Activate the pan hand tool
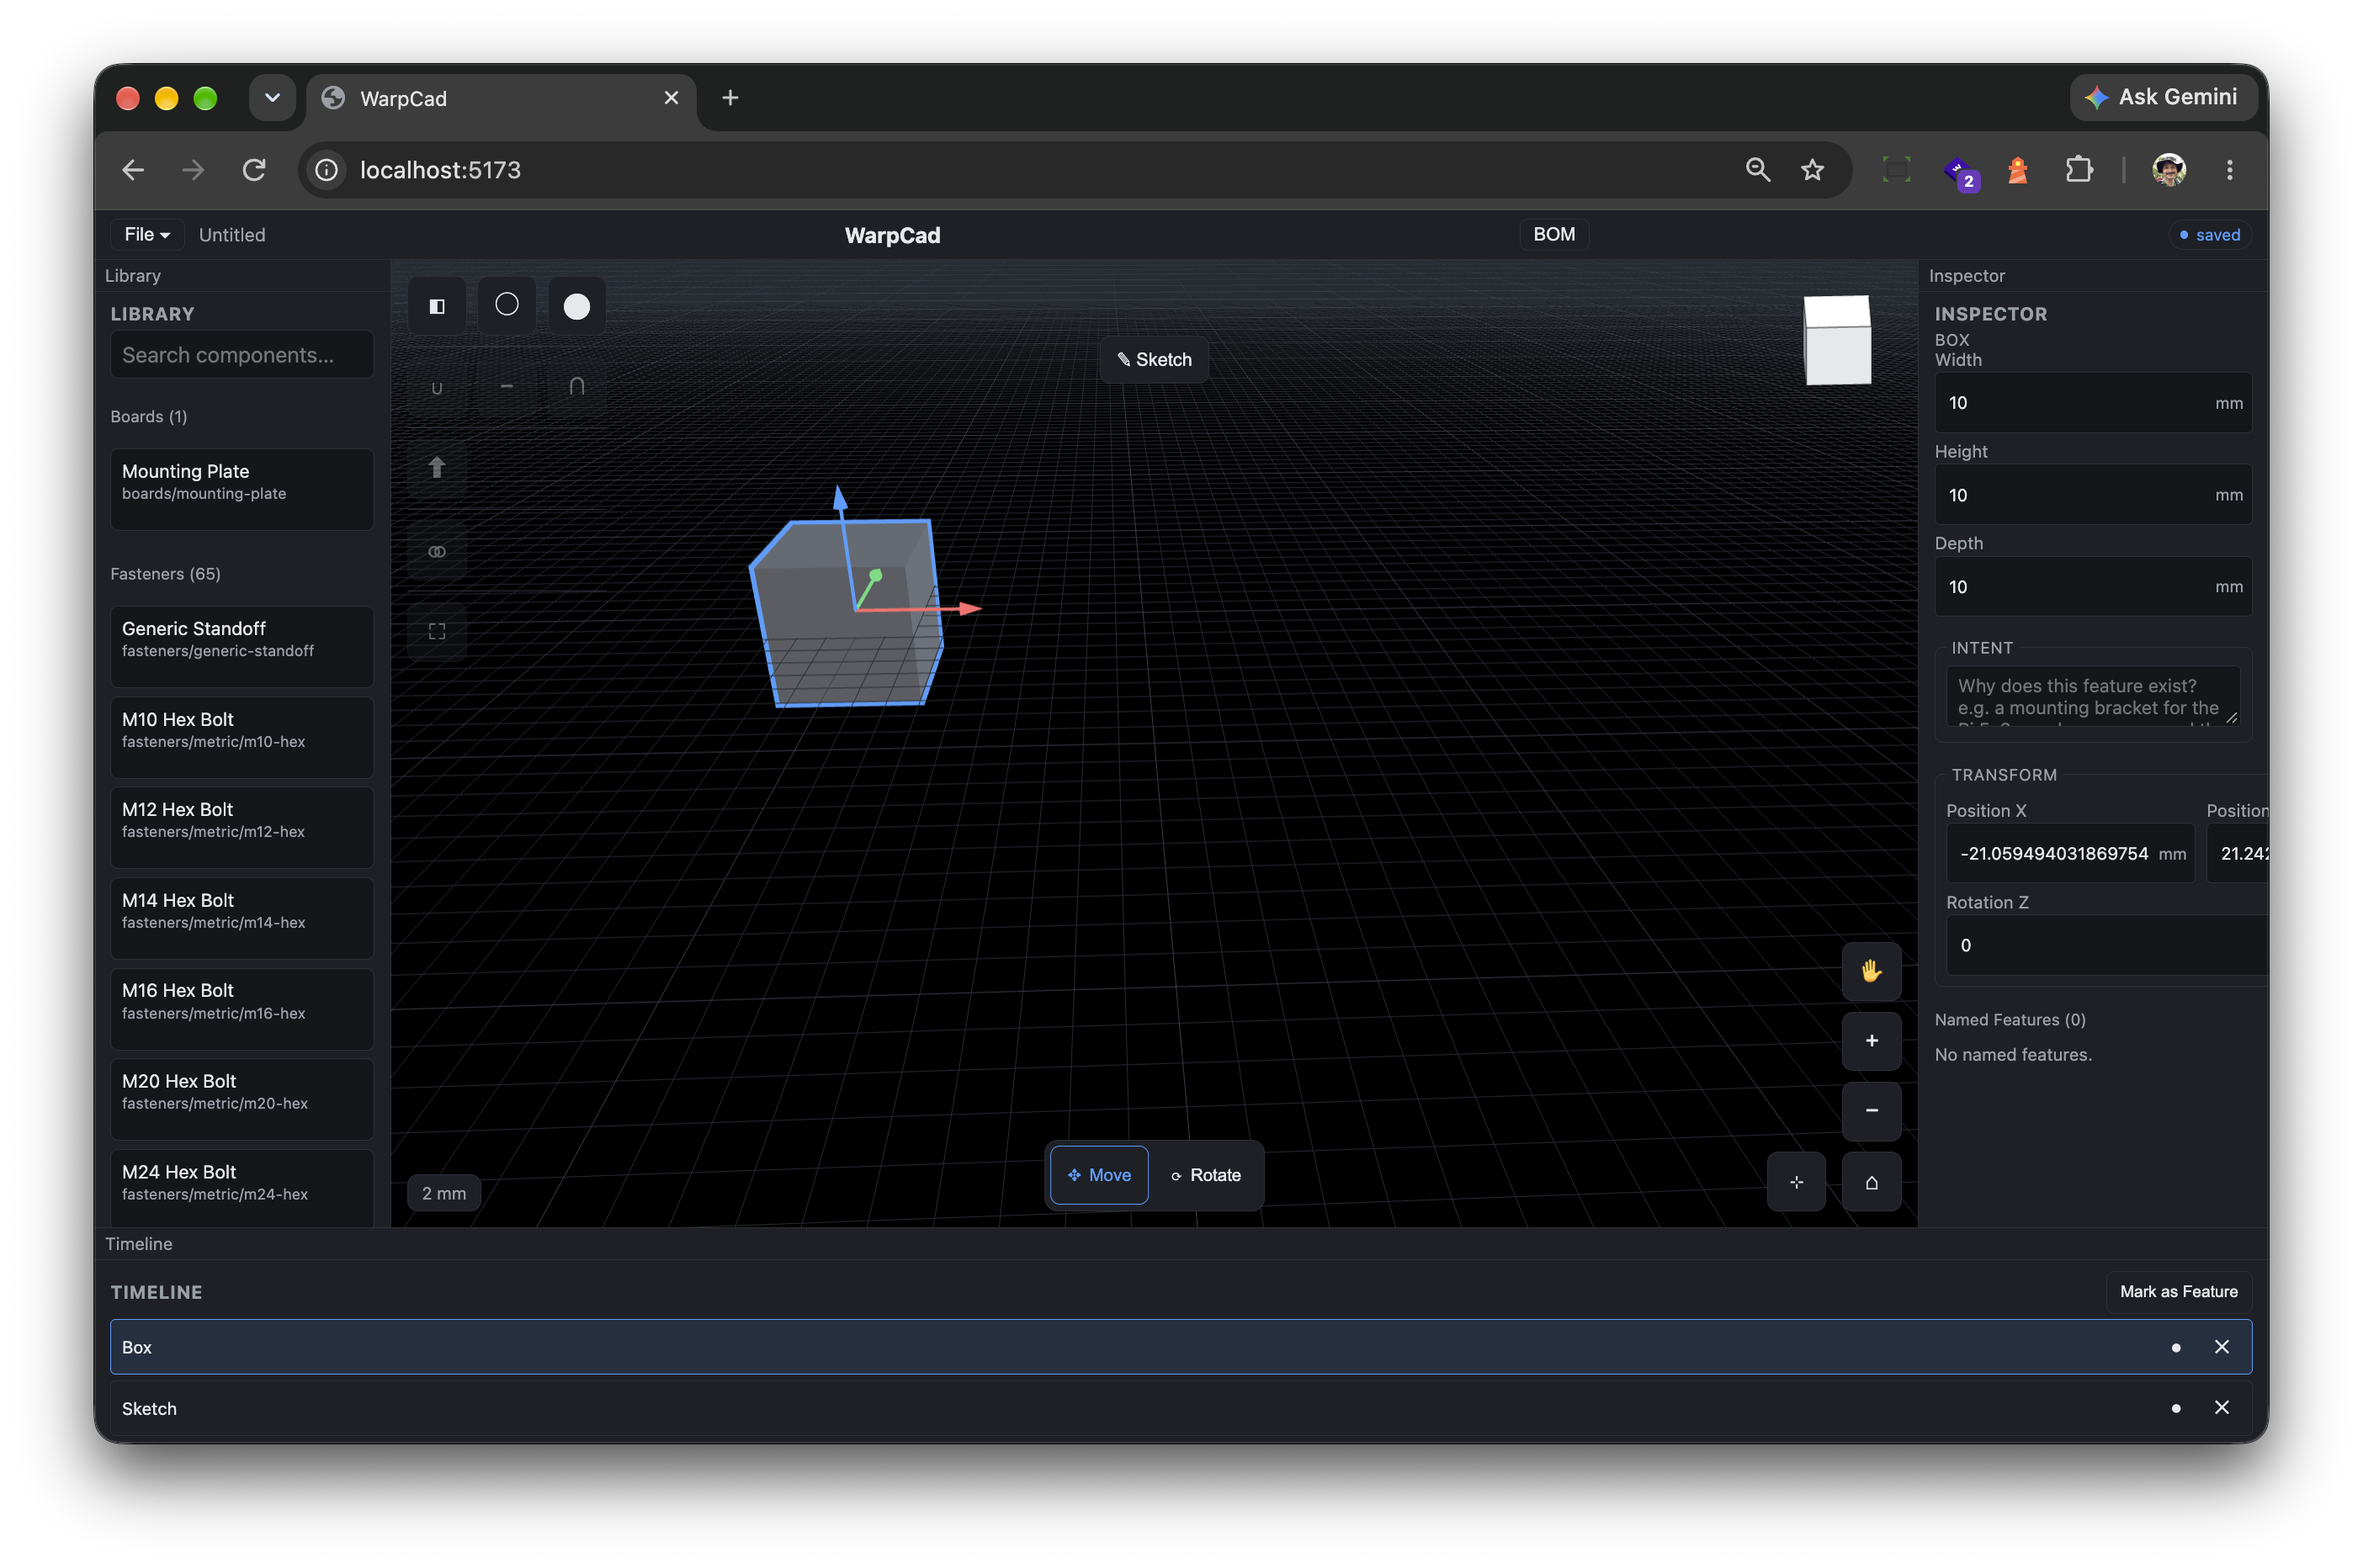 pyautogui.click(x=1871, y=971)
